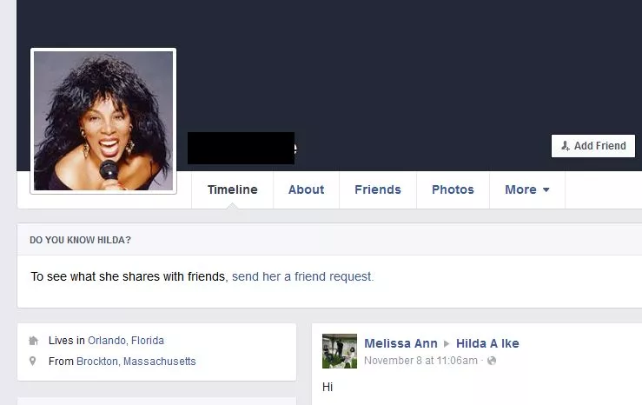
Task: Click the November 8 post timestamp
Action: 420,361
